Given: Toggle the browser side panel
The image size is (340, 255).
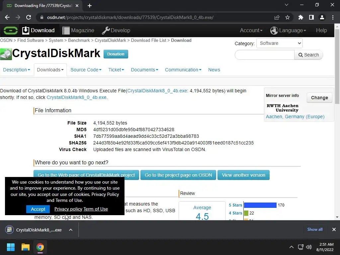Looking at the screenshot, I should click(x=311, y=17).
